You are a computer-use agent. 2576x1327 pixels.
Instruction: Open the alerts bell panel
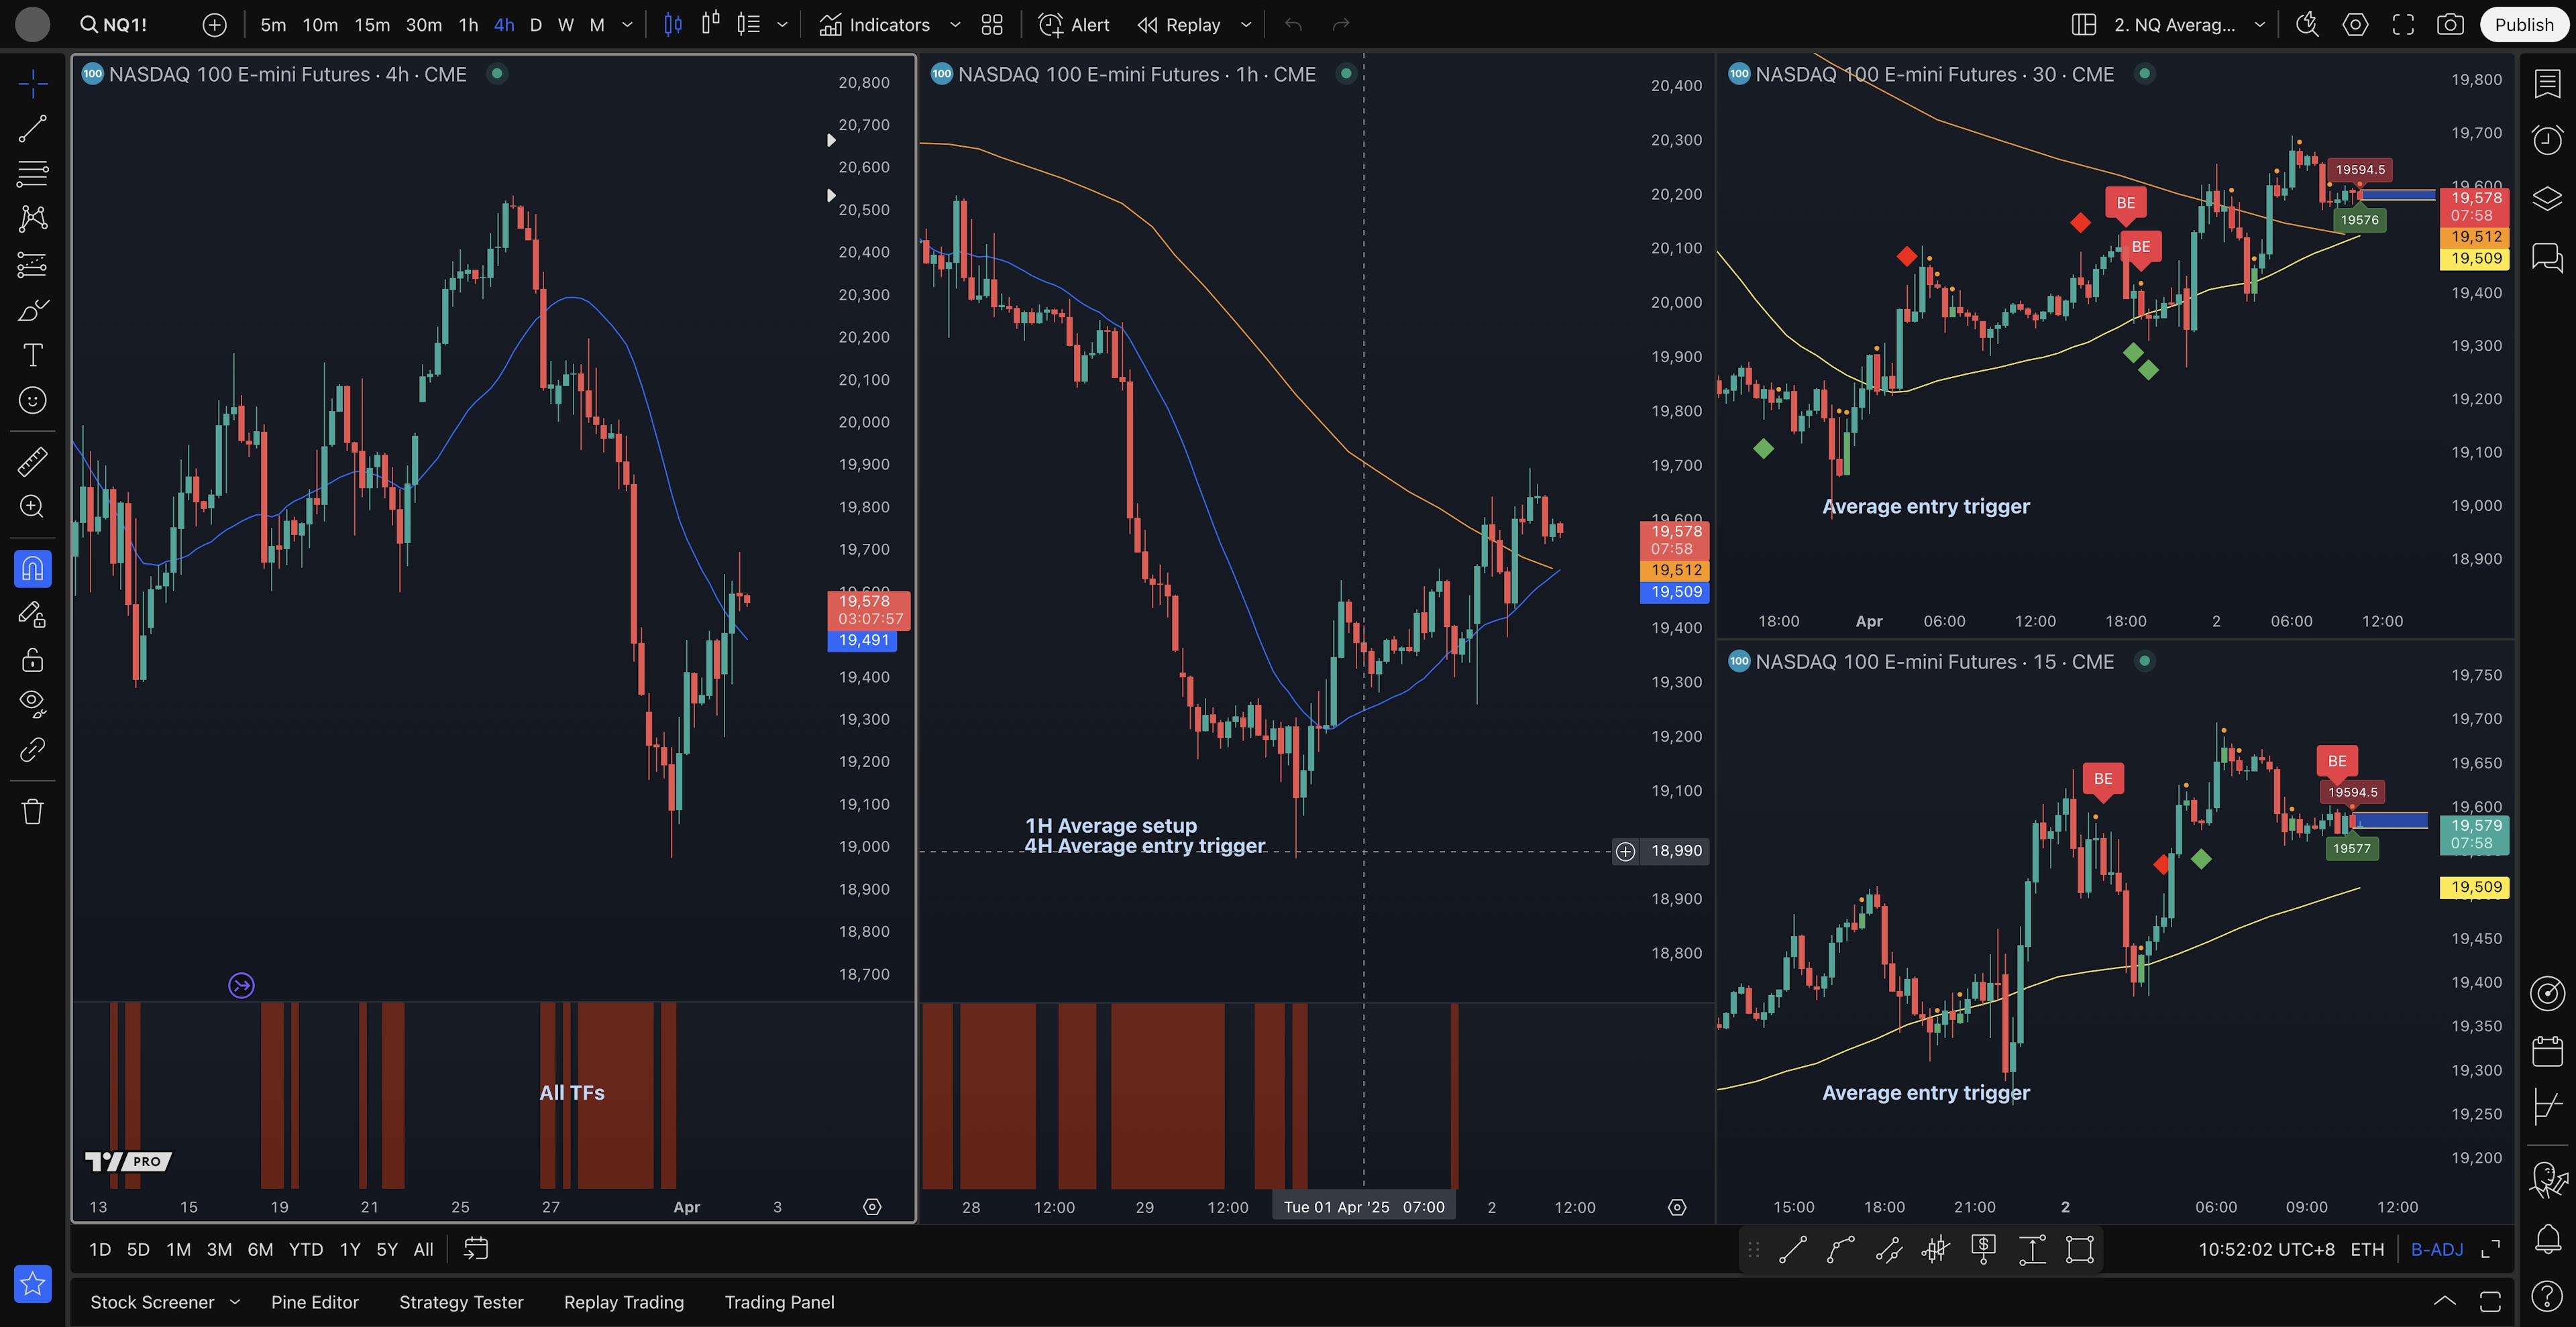(2547, 1239)
